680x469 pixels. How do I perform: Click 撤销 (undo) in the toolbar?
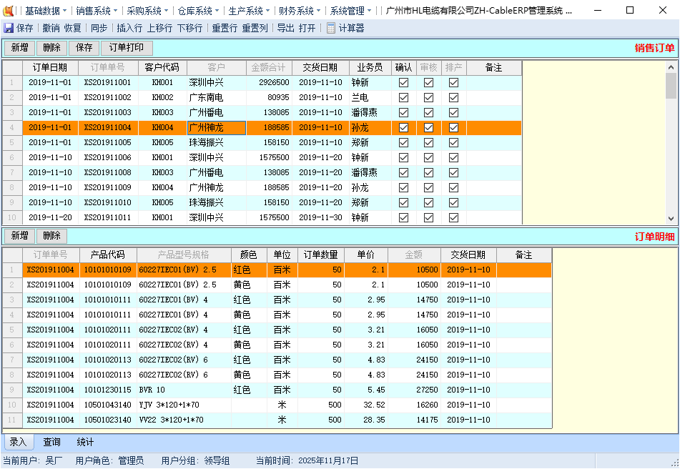coord(51,28)
